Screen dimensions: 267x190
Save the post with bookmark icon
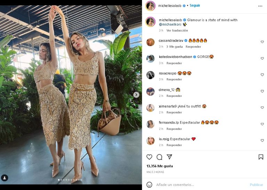(x=261, y=157)
